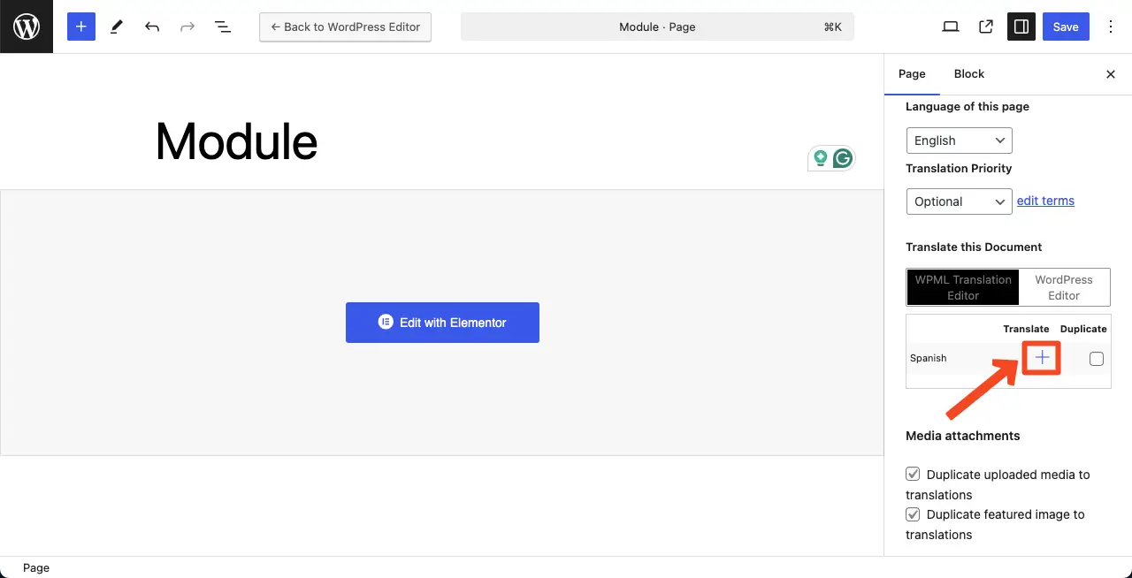Switch to the Page tab
This screenshot has height=578, width=1132.
912,74
